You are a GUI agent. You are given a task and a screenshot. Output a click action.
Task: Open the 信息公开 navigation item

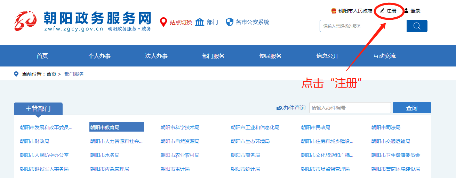coord(328,56)
